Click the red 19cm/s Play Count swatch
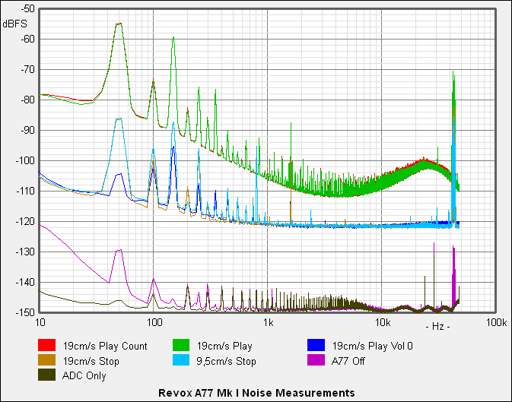 point(46,345)
